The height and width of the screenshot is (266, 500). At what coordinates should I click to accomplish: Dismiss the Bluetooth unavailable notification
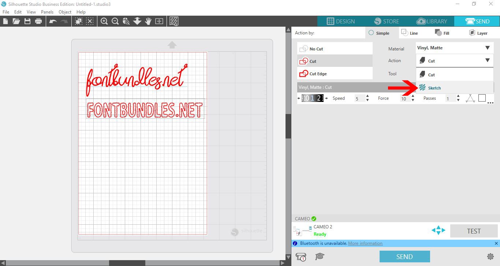click(x=496, y=243)
